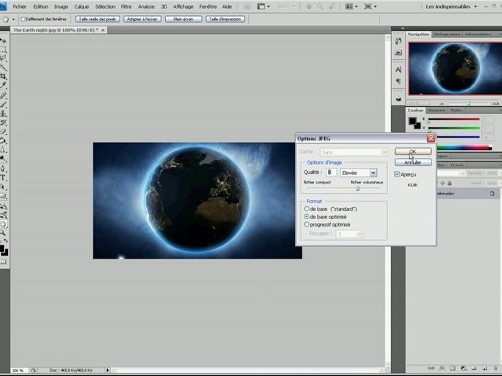Select the Pen tool
This screenshot has width=502, height=376.
pyautogui.click(x=3, y=168)
